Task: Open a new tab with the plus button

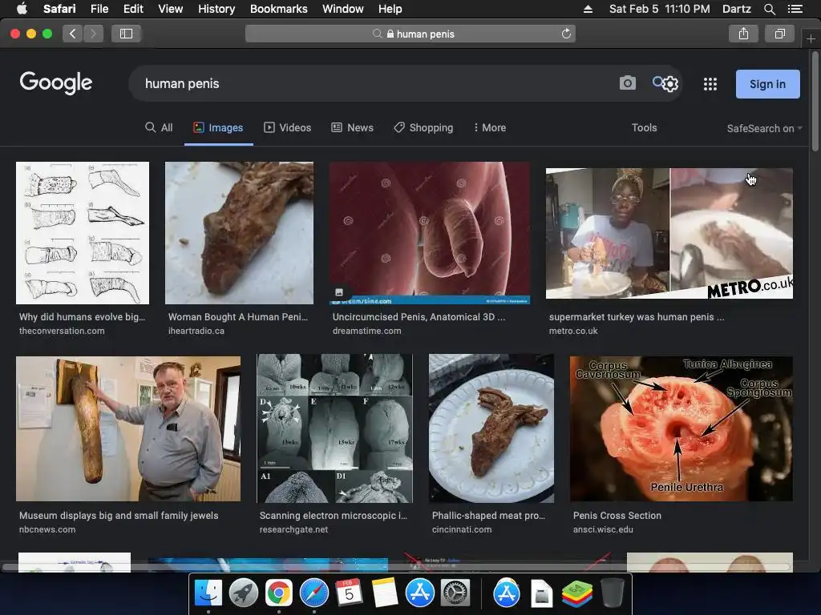Action: pos(811,38)
